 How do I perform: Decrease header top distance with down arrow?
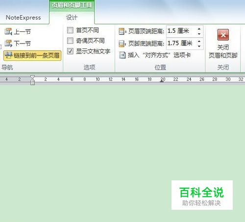pyautogui.click(x=199, y=34)
